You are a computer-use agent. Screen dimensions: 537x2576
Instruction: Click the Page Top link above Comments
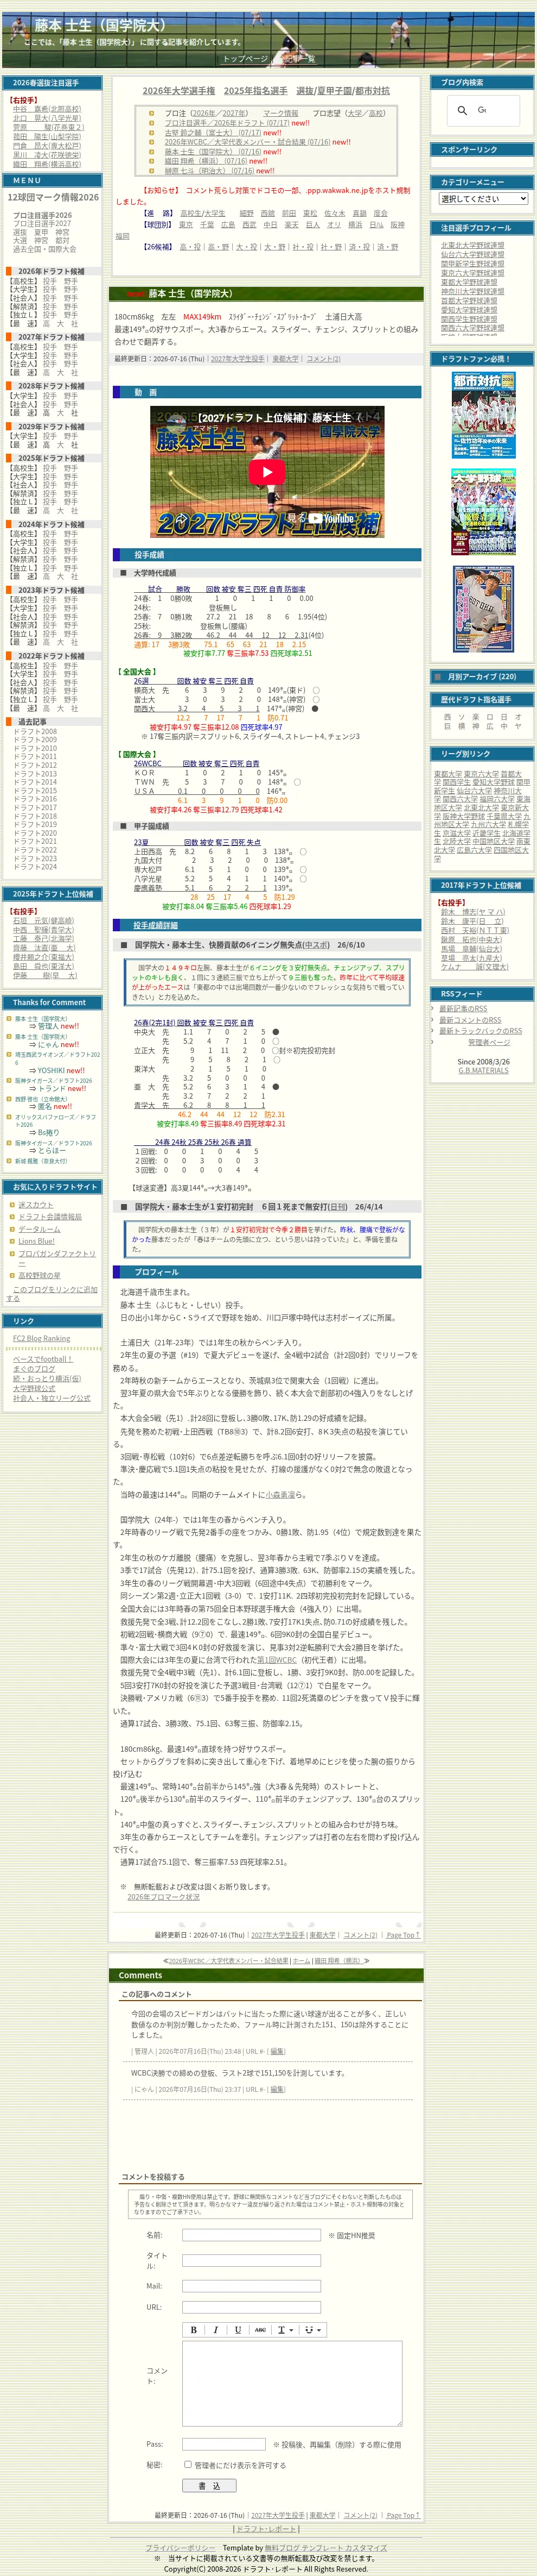pos(402,1935)
